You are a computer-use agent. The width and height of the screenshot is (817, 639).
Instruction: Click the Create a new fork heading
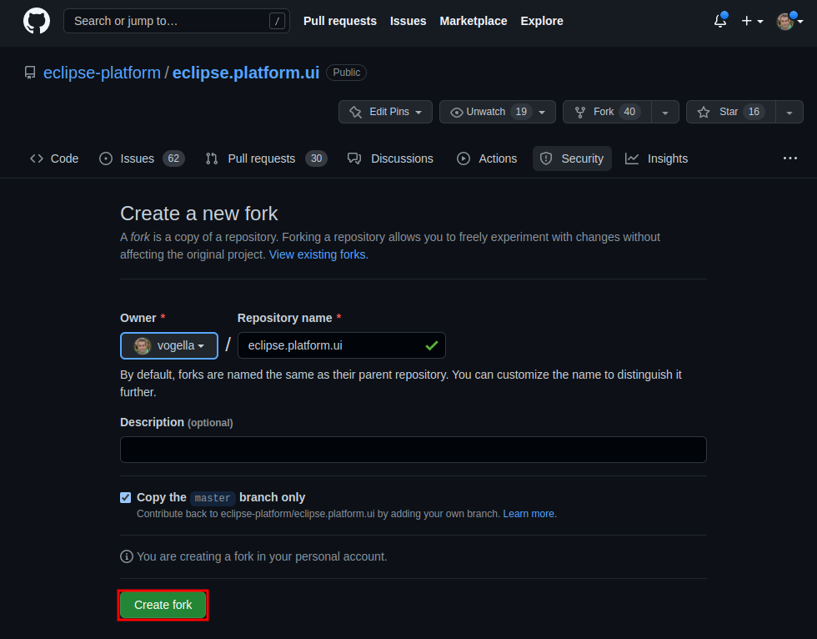click(199, 214)
